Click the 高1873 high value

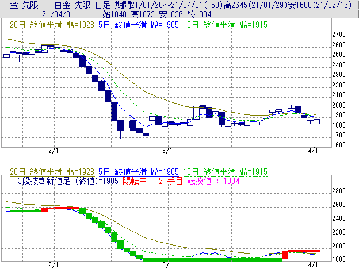tap(143, 14)
